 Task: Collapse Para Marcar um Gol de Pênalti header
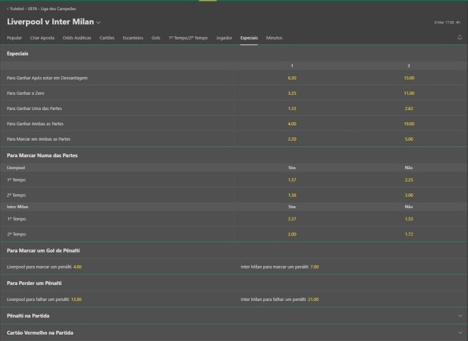coord(234,251)
